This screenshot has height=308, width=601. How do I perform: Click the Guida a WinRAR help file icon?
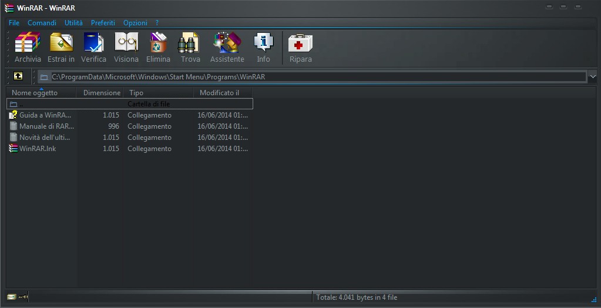tap(13, 115)
